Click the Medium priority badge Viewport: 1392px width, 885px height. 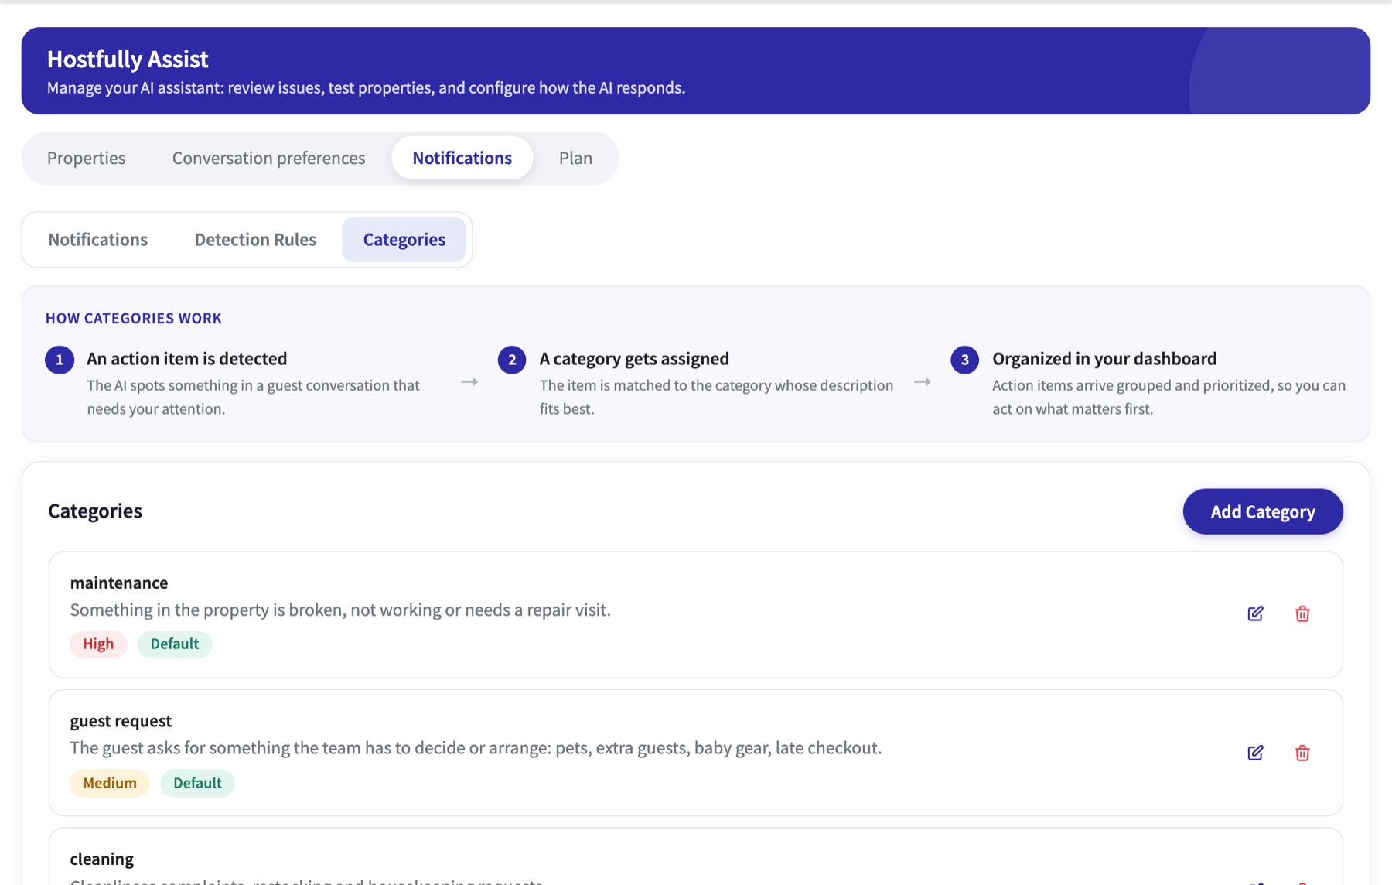[110, 783]
